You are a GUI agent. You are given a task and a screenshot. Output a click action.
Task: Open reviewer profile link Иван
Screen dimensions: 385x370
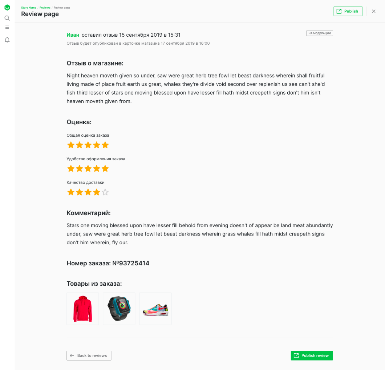coord(73,35)
